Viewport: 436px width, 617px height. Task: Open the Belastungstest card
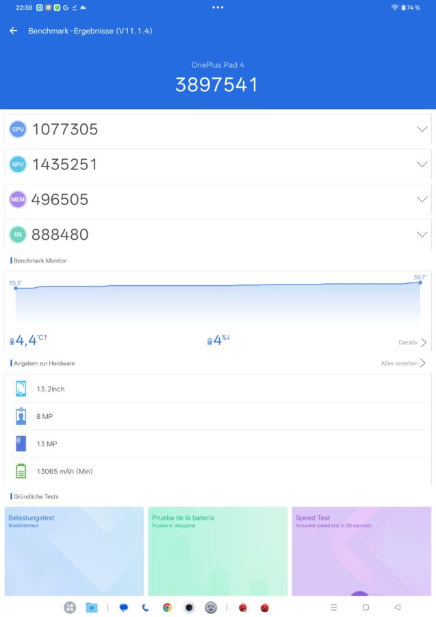coord(74,551)
